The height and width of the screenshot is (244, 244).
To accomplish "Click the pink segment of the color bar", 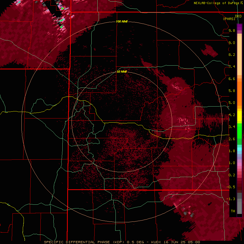I will pos(239,165).
